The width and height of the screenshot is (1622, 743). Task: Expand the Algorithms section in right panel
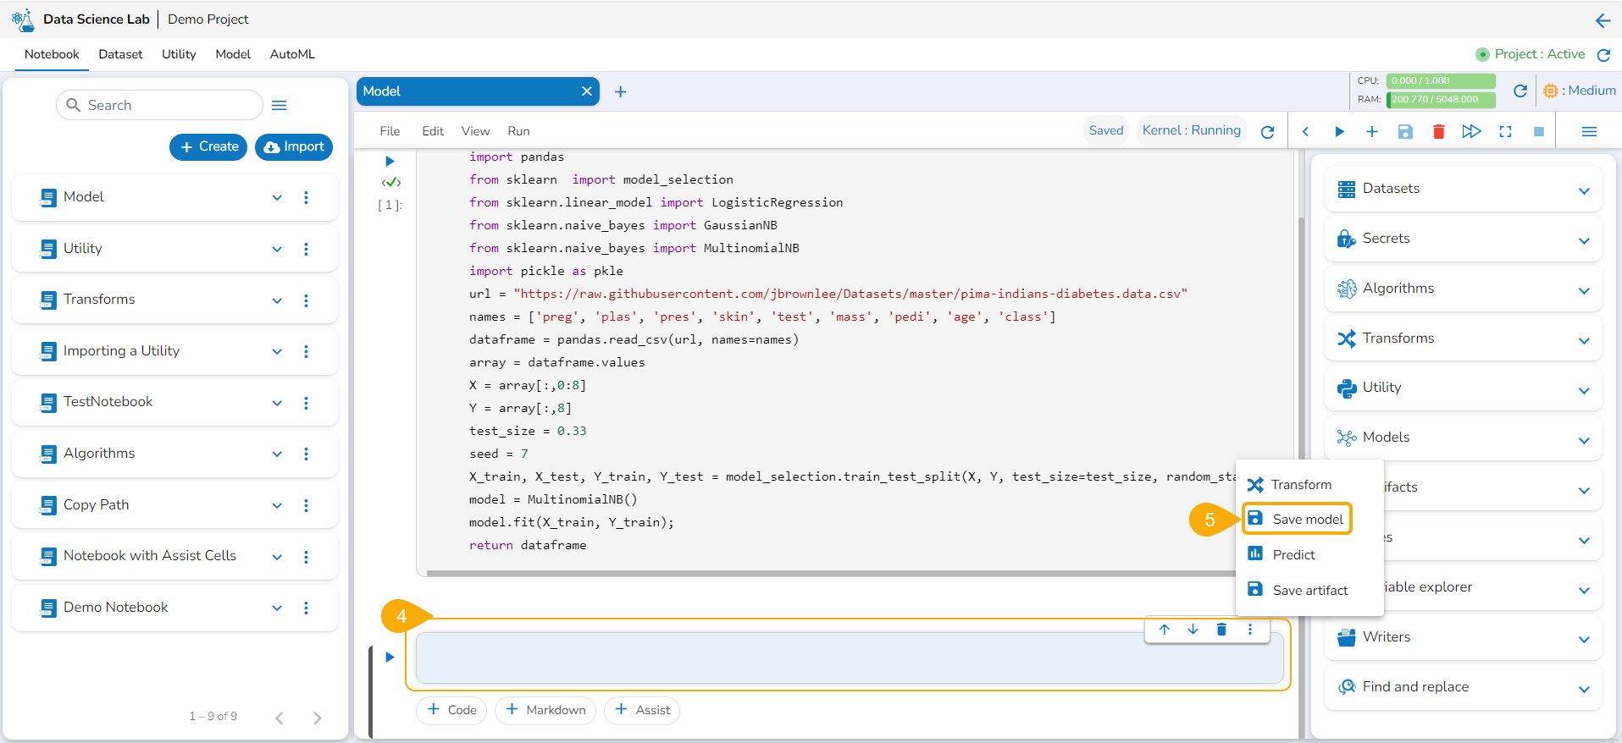(x=1583, y=290)
